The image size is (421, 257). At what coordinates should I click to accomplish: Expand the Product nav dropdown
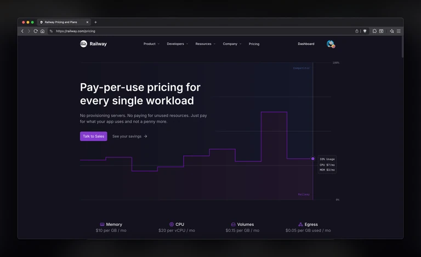(151, 44)
